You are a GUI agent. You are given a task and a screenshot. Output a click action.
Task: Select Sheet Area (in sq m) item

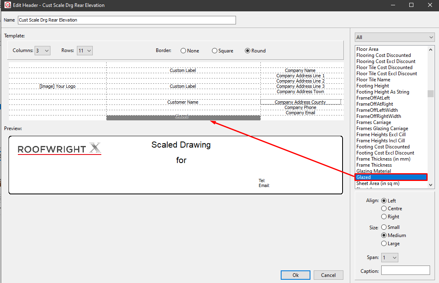[378, 183]
